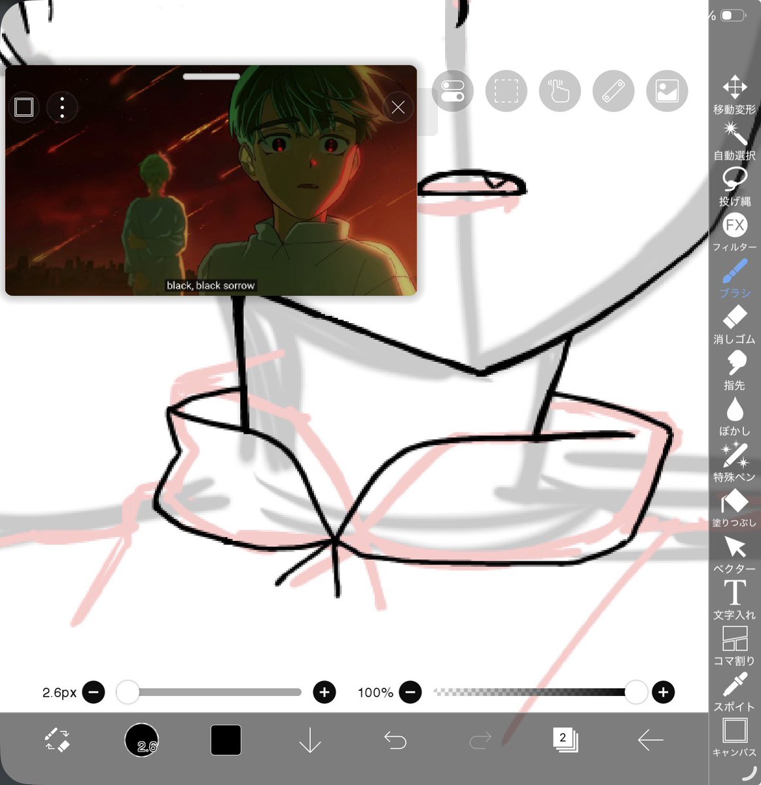Decrease brush thickness with minus button
Image resolution: width=761 pixels, height=785 pixels.
click(94, 691)
